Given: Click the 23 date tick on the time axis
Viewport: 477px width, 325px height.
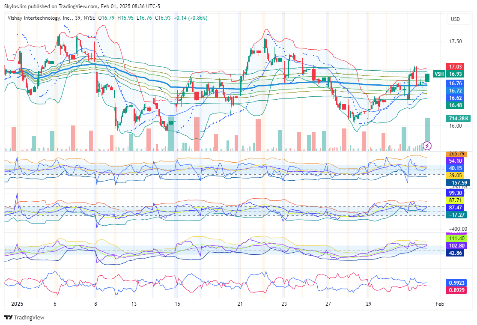Looking at the screenshot, I should (284, 304).
